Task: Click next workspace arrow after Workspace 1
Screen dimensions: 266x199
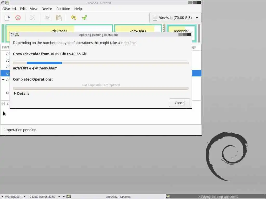Action: [x=24, y=197]
